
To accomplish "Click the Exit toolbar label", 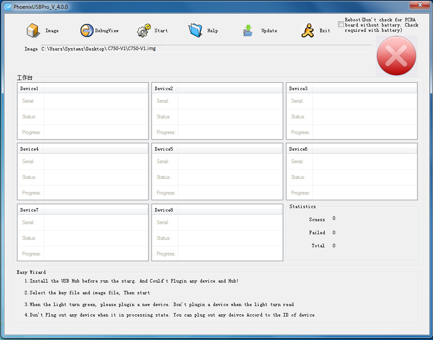I will point(325,30).
